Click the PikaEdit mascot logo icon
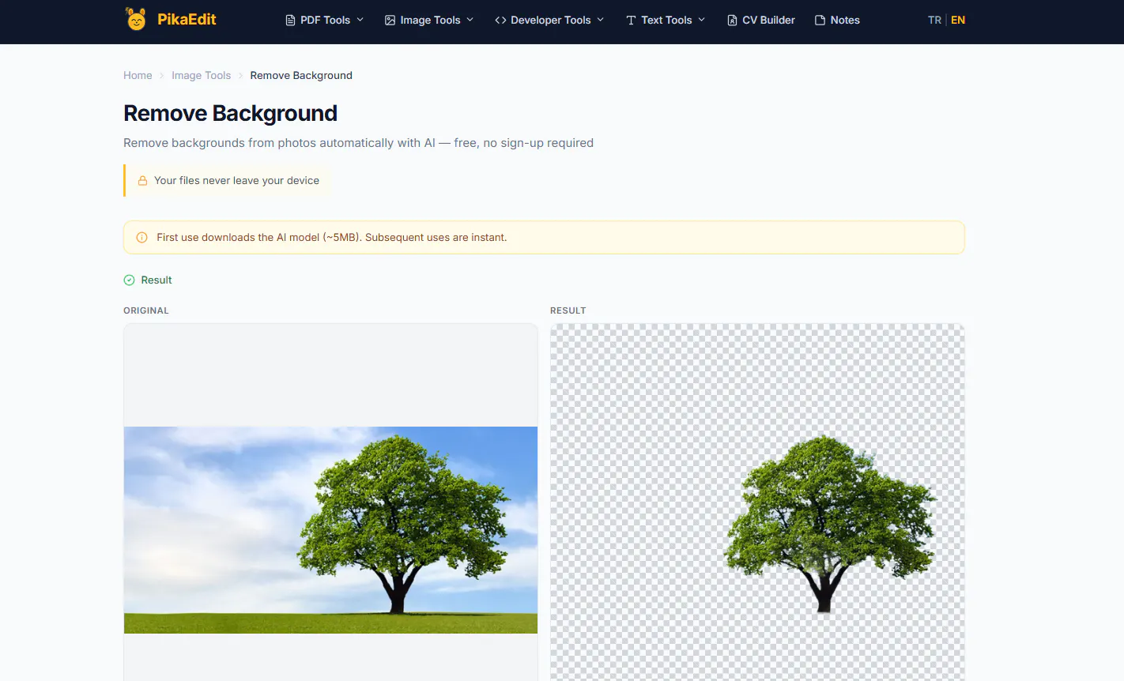 (136, 19)
